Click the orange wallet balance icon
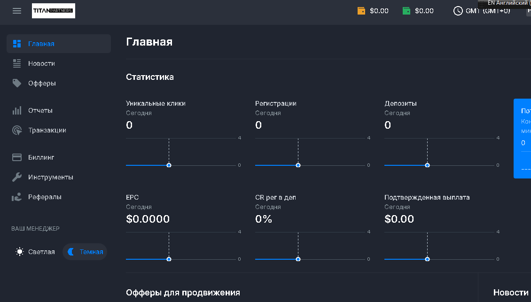The width and height of the screenshot is (531, 302). 361,11
